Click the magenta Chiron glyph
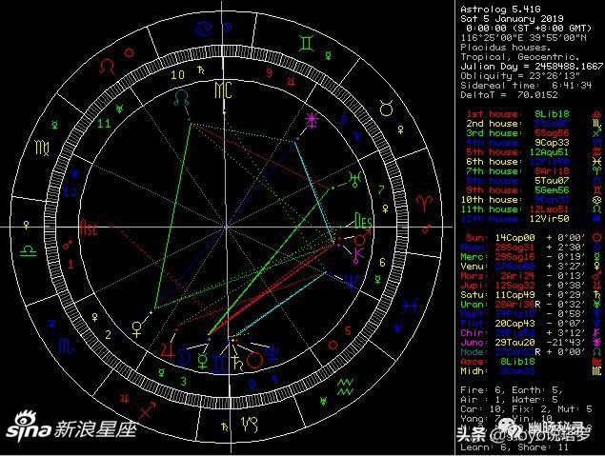The image size is (605, 456). [357, 254]
